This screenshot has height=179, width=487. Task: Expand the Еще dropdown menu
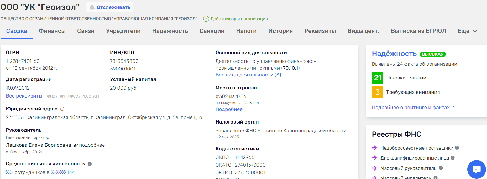point(468,31)
